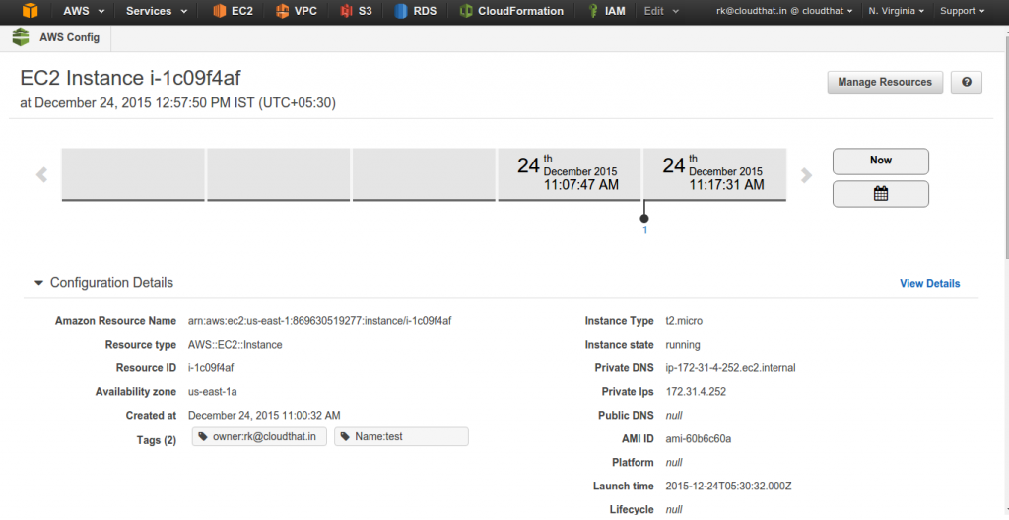Open the Services dropdown menu

(157, 11)
